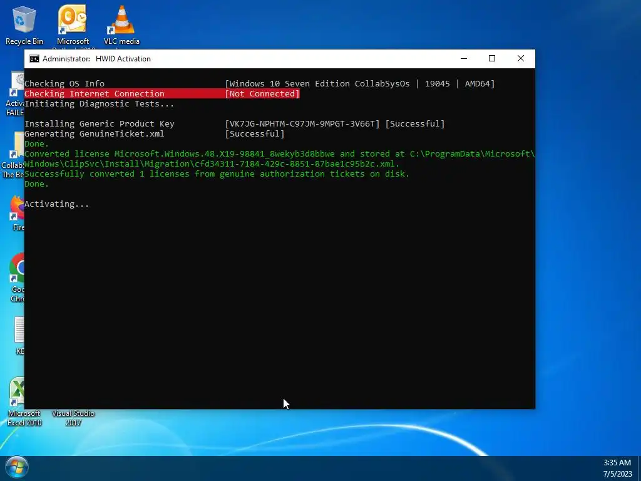Screen dimensions: 641x481
Task: Click the cmd icon in HWID Activation title bar
Action: point(34,58)
